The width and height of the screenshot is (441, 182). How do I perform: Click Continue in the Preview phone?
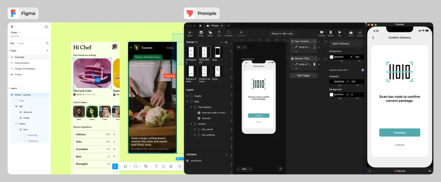[399, 133]
